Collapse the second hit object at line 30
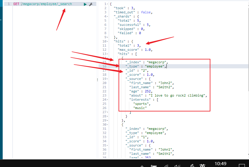 (108, 125)
